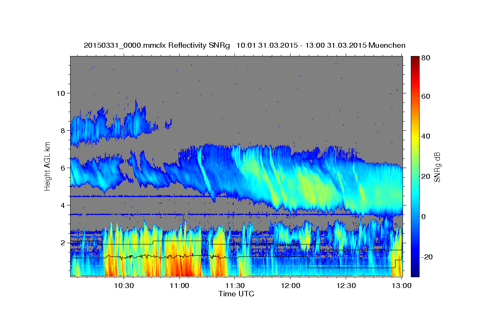Click the colorbar value label 20
Image resolution: width=498 pixels, height=332 pixels.
pos(426,177)
